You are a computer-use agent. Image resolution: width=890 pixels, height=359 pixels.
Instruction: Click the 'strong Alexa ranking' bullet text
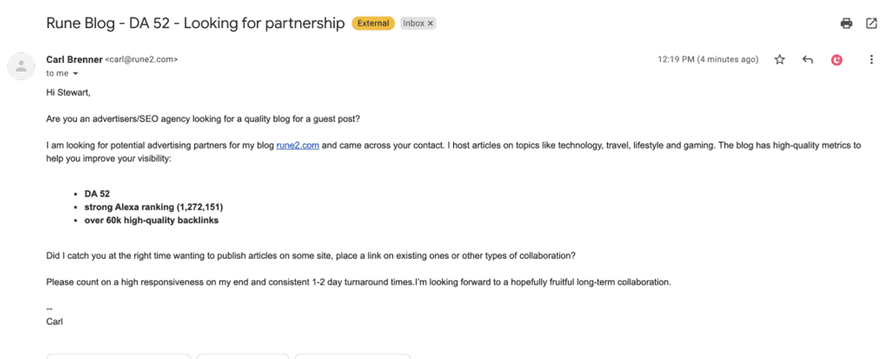click(x=154, y=207)
